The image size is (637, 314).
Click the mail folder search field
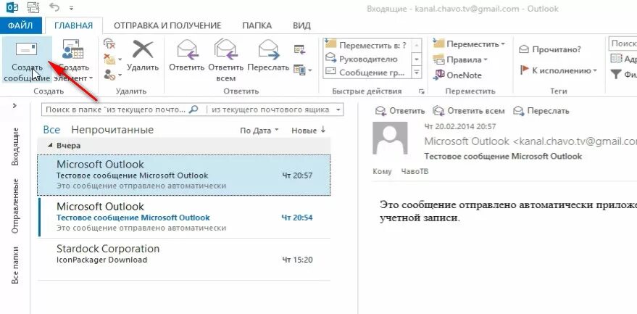(115, 110)
